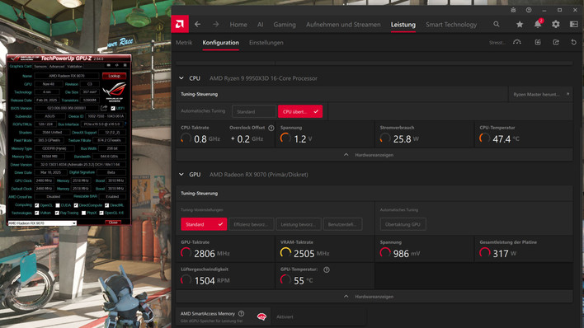Viewport: 584px width, 328px height.
Task: Click GPU-Z screenshot camera icon
Action: tap(109, 66)
